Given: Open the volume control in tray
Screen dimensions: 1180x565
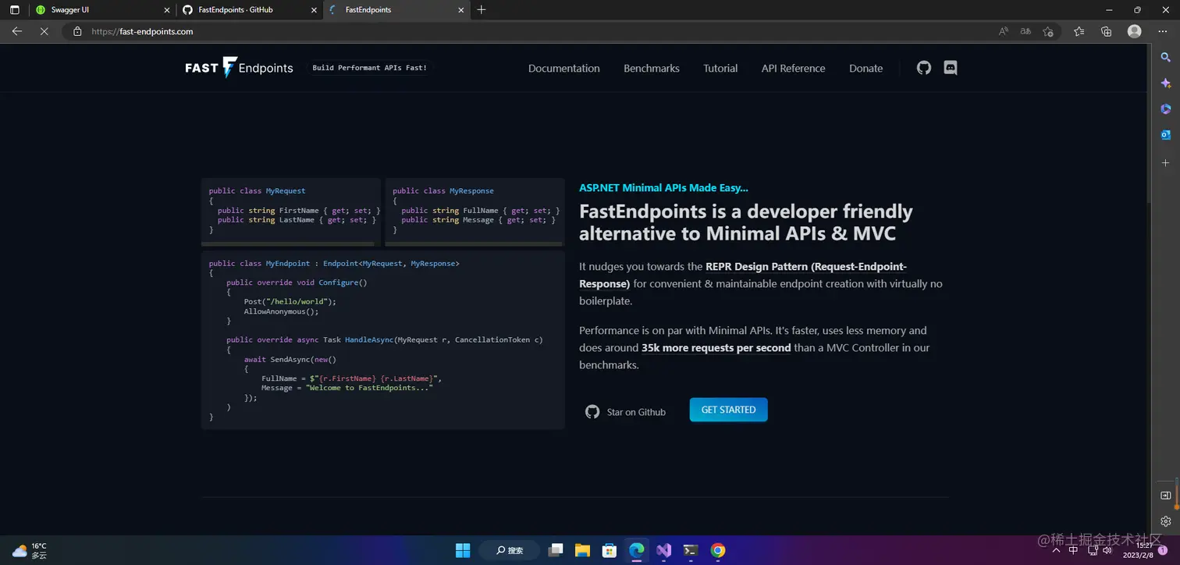Looking at the screenshot, I should pyautogui.click(x=1107, y=550).
